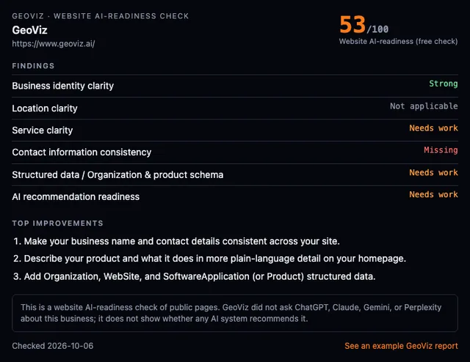Click the 'GEOVIZ · WEBSITE AI-READINESS CHECK' header
The width and height of the screenshot is (470, 362).
(101, 16)
